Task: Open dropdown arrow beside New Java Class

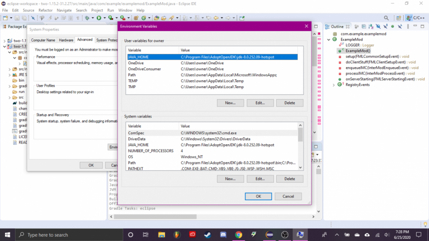Action: click(149, 18)
